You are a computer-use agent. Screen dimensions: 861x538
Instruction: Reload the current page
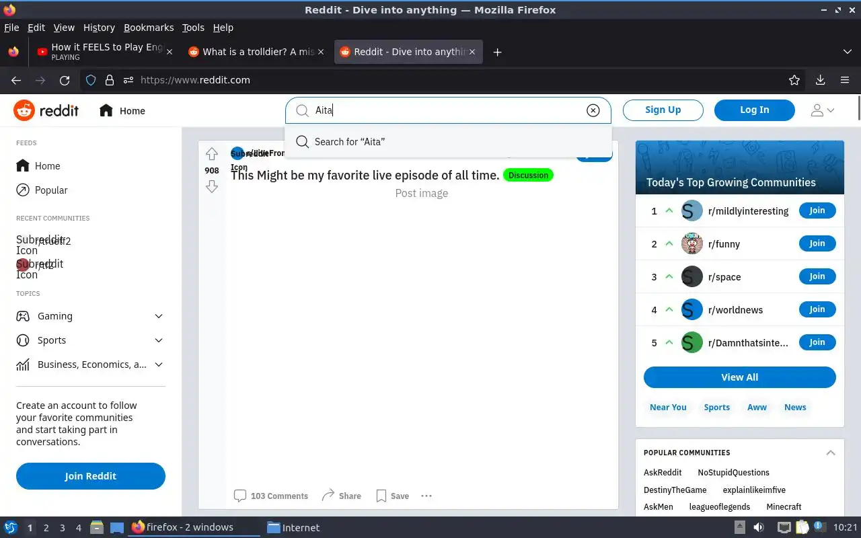click(65, 80)
